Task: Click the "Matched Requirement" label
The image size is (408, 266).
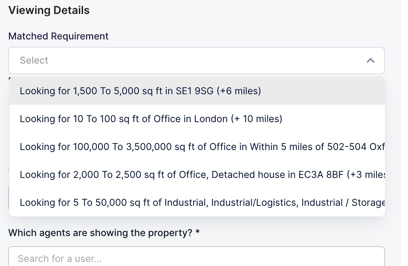Action: [58, 36]
